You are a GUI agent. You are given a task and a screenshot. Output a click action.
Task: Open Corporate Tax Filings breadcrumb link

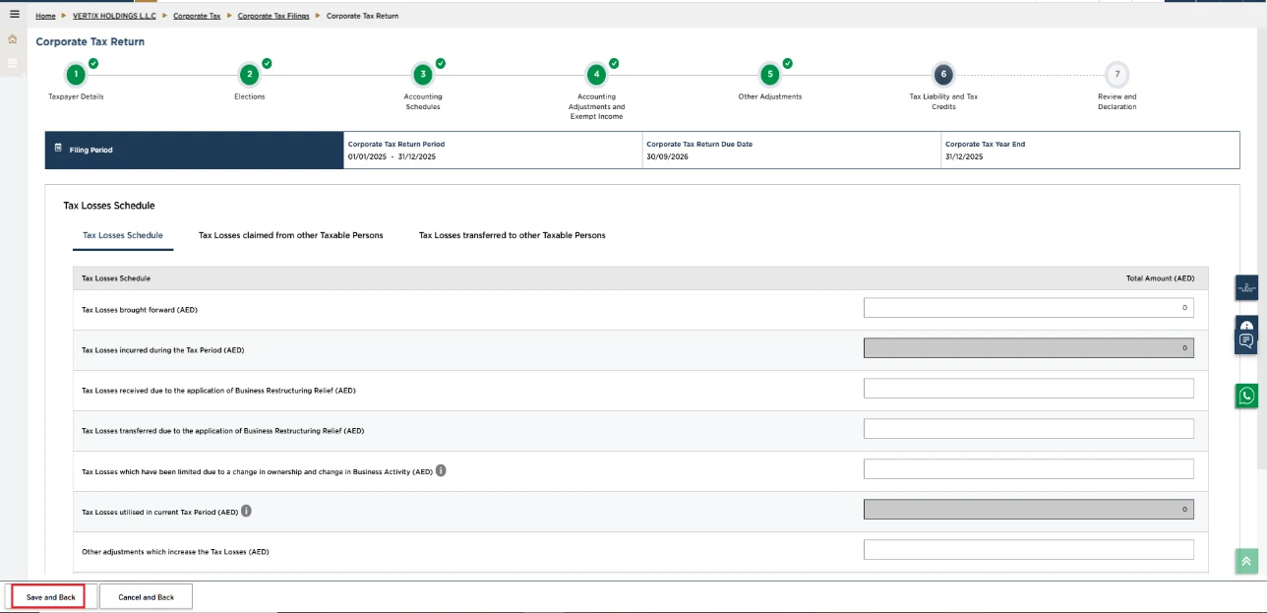tap(273, 16)
